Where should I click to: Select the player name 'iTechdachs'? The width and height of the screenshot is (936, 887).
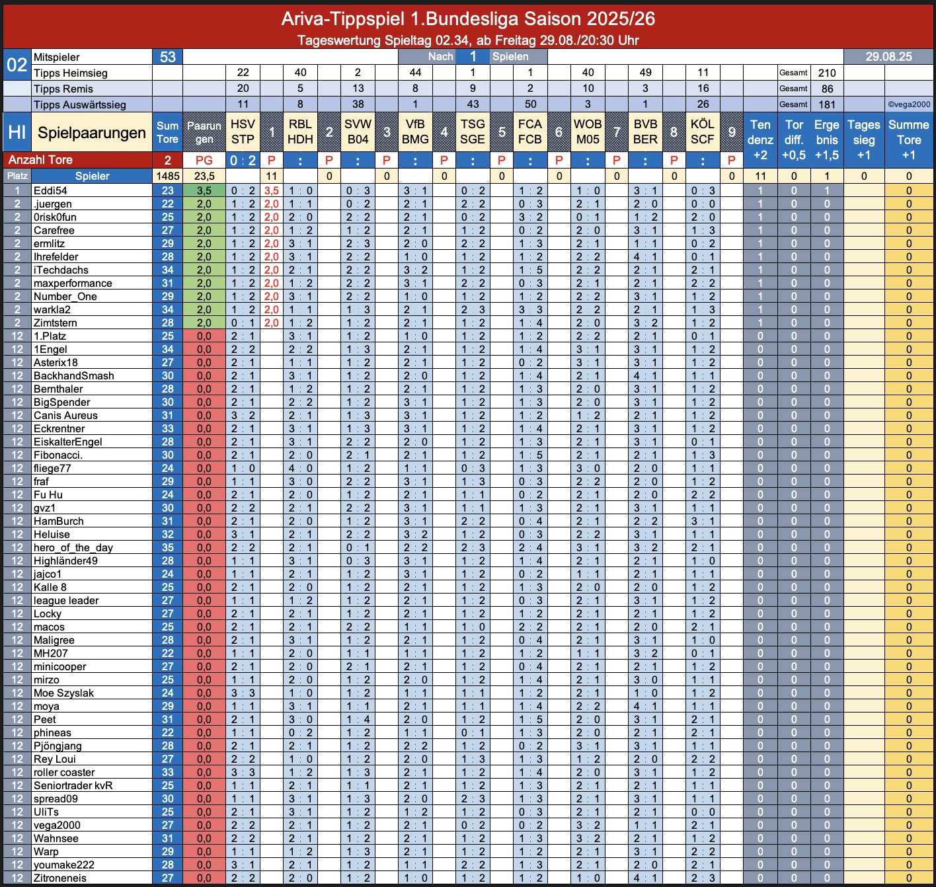point(61,270)
